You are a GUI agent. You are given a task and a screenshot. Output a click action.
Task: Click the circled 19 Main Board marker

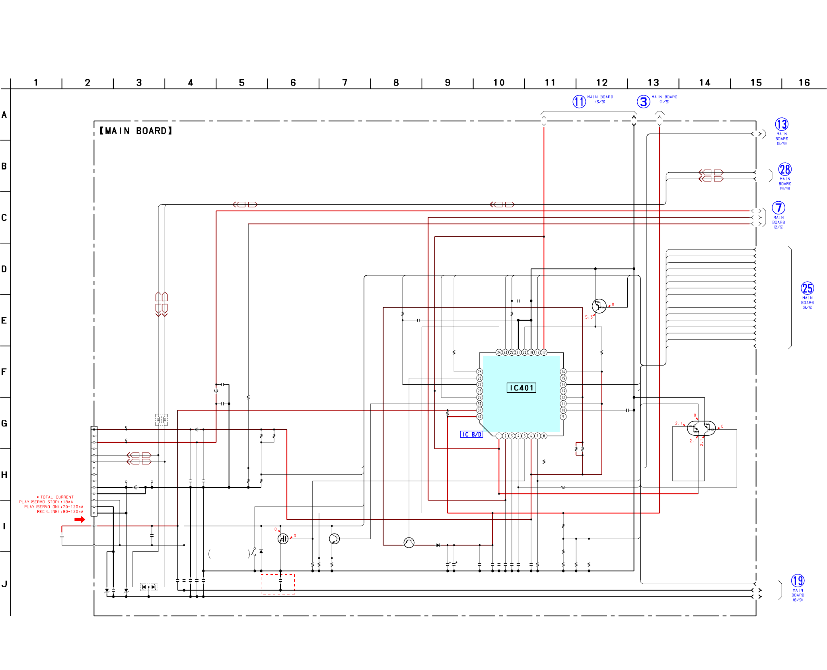coord(797,580)
